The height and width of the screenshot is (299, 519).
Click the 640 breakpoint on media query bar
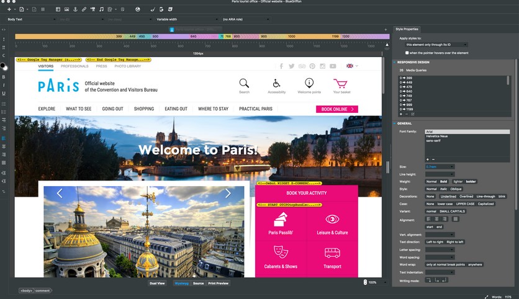(193, 37)
